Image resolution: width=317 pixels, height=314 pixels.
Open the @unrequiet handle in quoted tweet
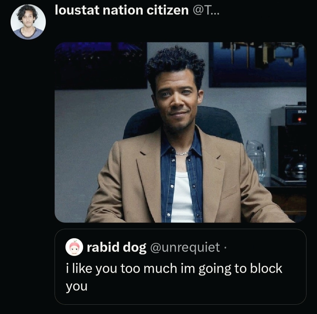tap(185, 247)
